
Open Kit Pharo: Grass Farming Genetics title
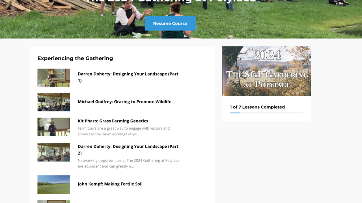tap(113, 121)
